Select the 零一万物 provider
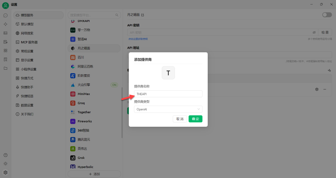Screen dimensions: 336x178 click(x=94, y=30)
